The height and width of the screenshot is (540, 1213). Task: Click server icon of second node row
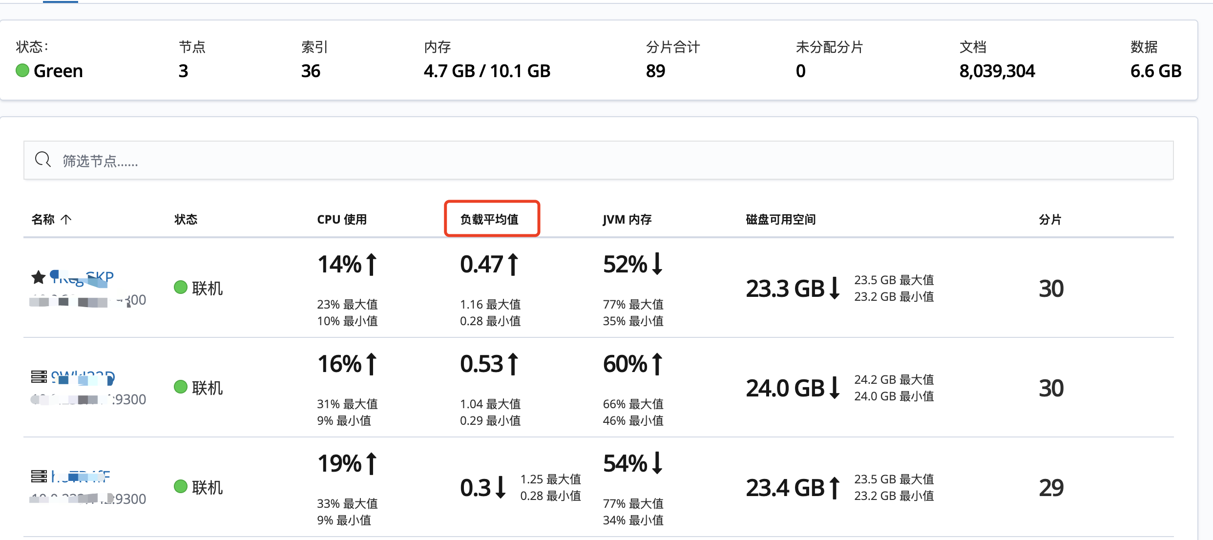point(39,377)
